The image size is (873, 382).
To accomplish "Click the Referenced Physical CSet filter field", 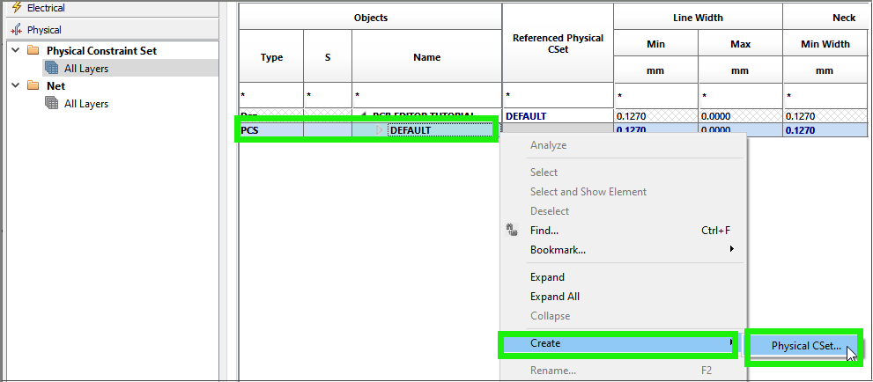I will click(558, 96).
